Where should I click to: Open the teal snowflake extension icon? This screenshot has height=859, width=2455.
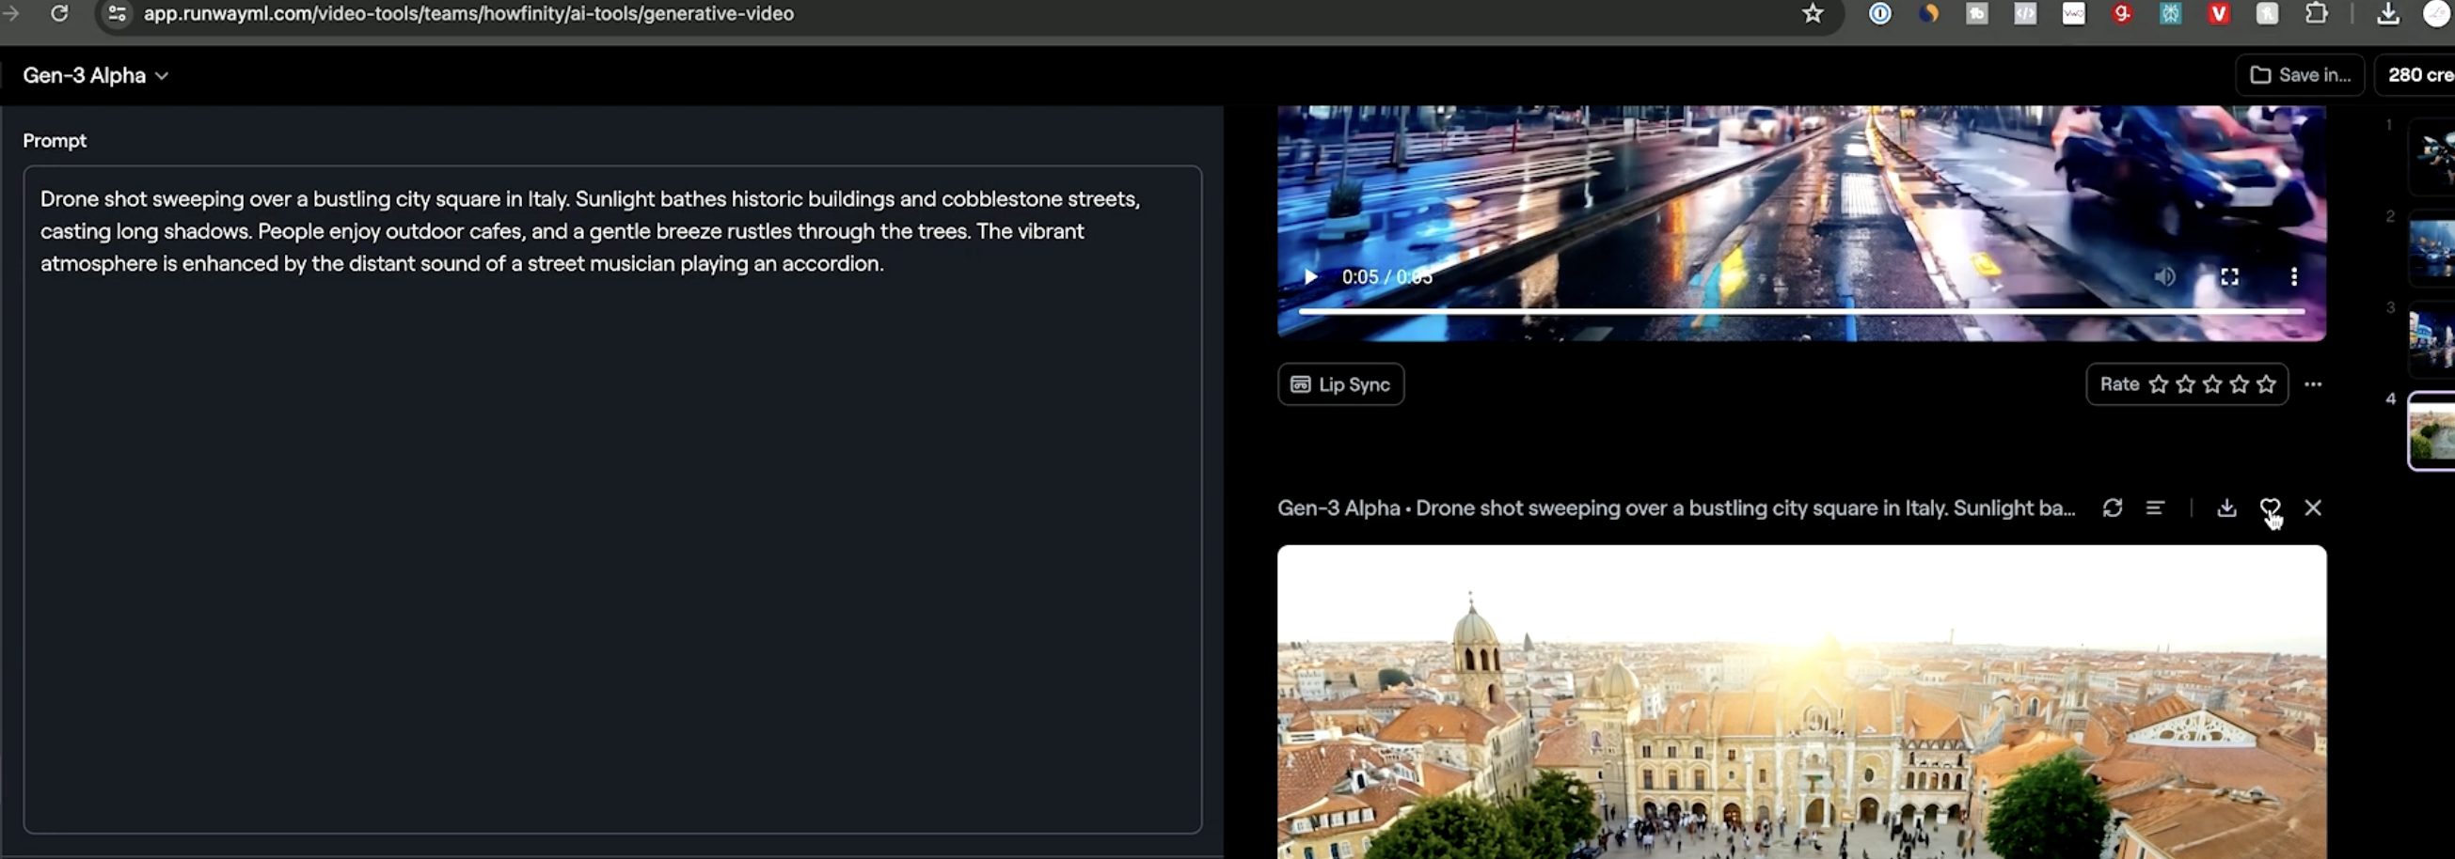pos(2170,13)
